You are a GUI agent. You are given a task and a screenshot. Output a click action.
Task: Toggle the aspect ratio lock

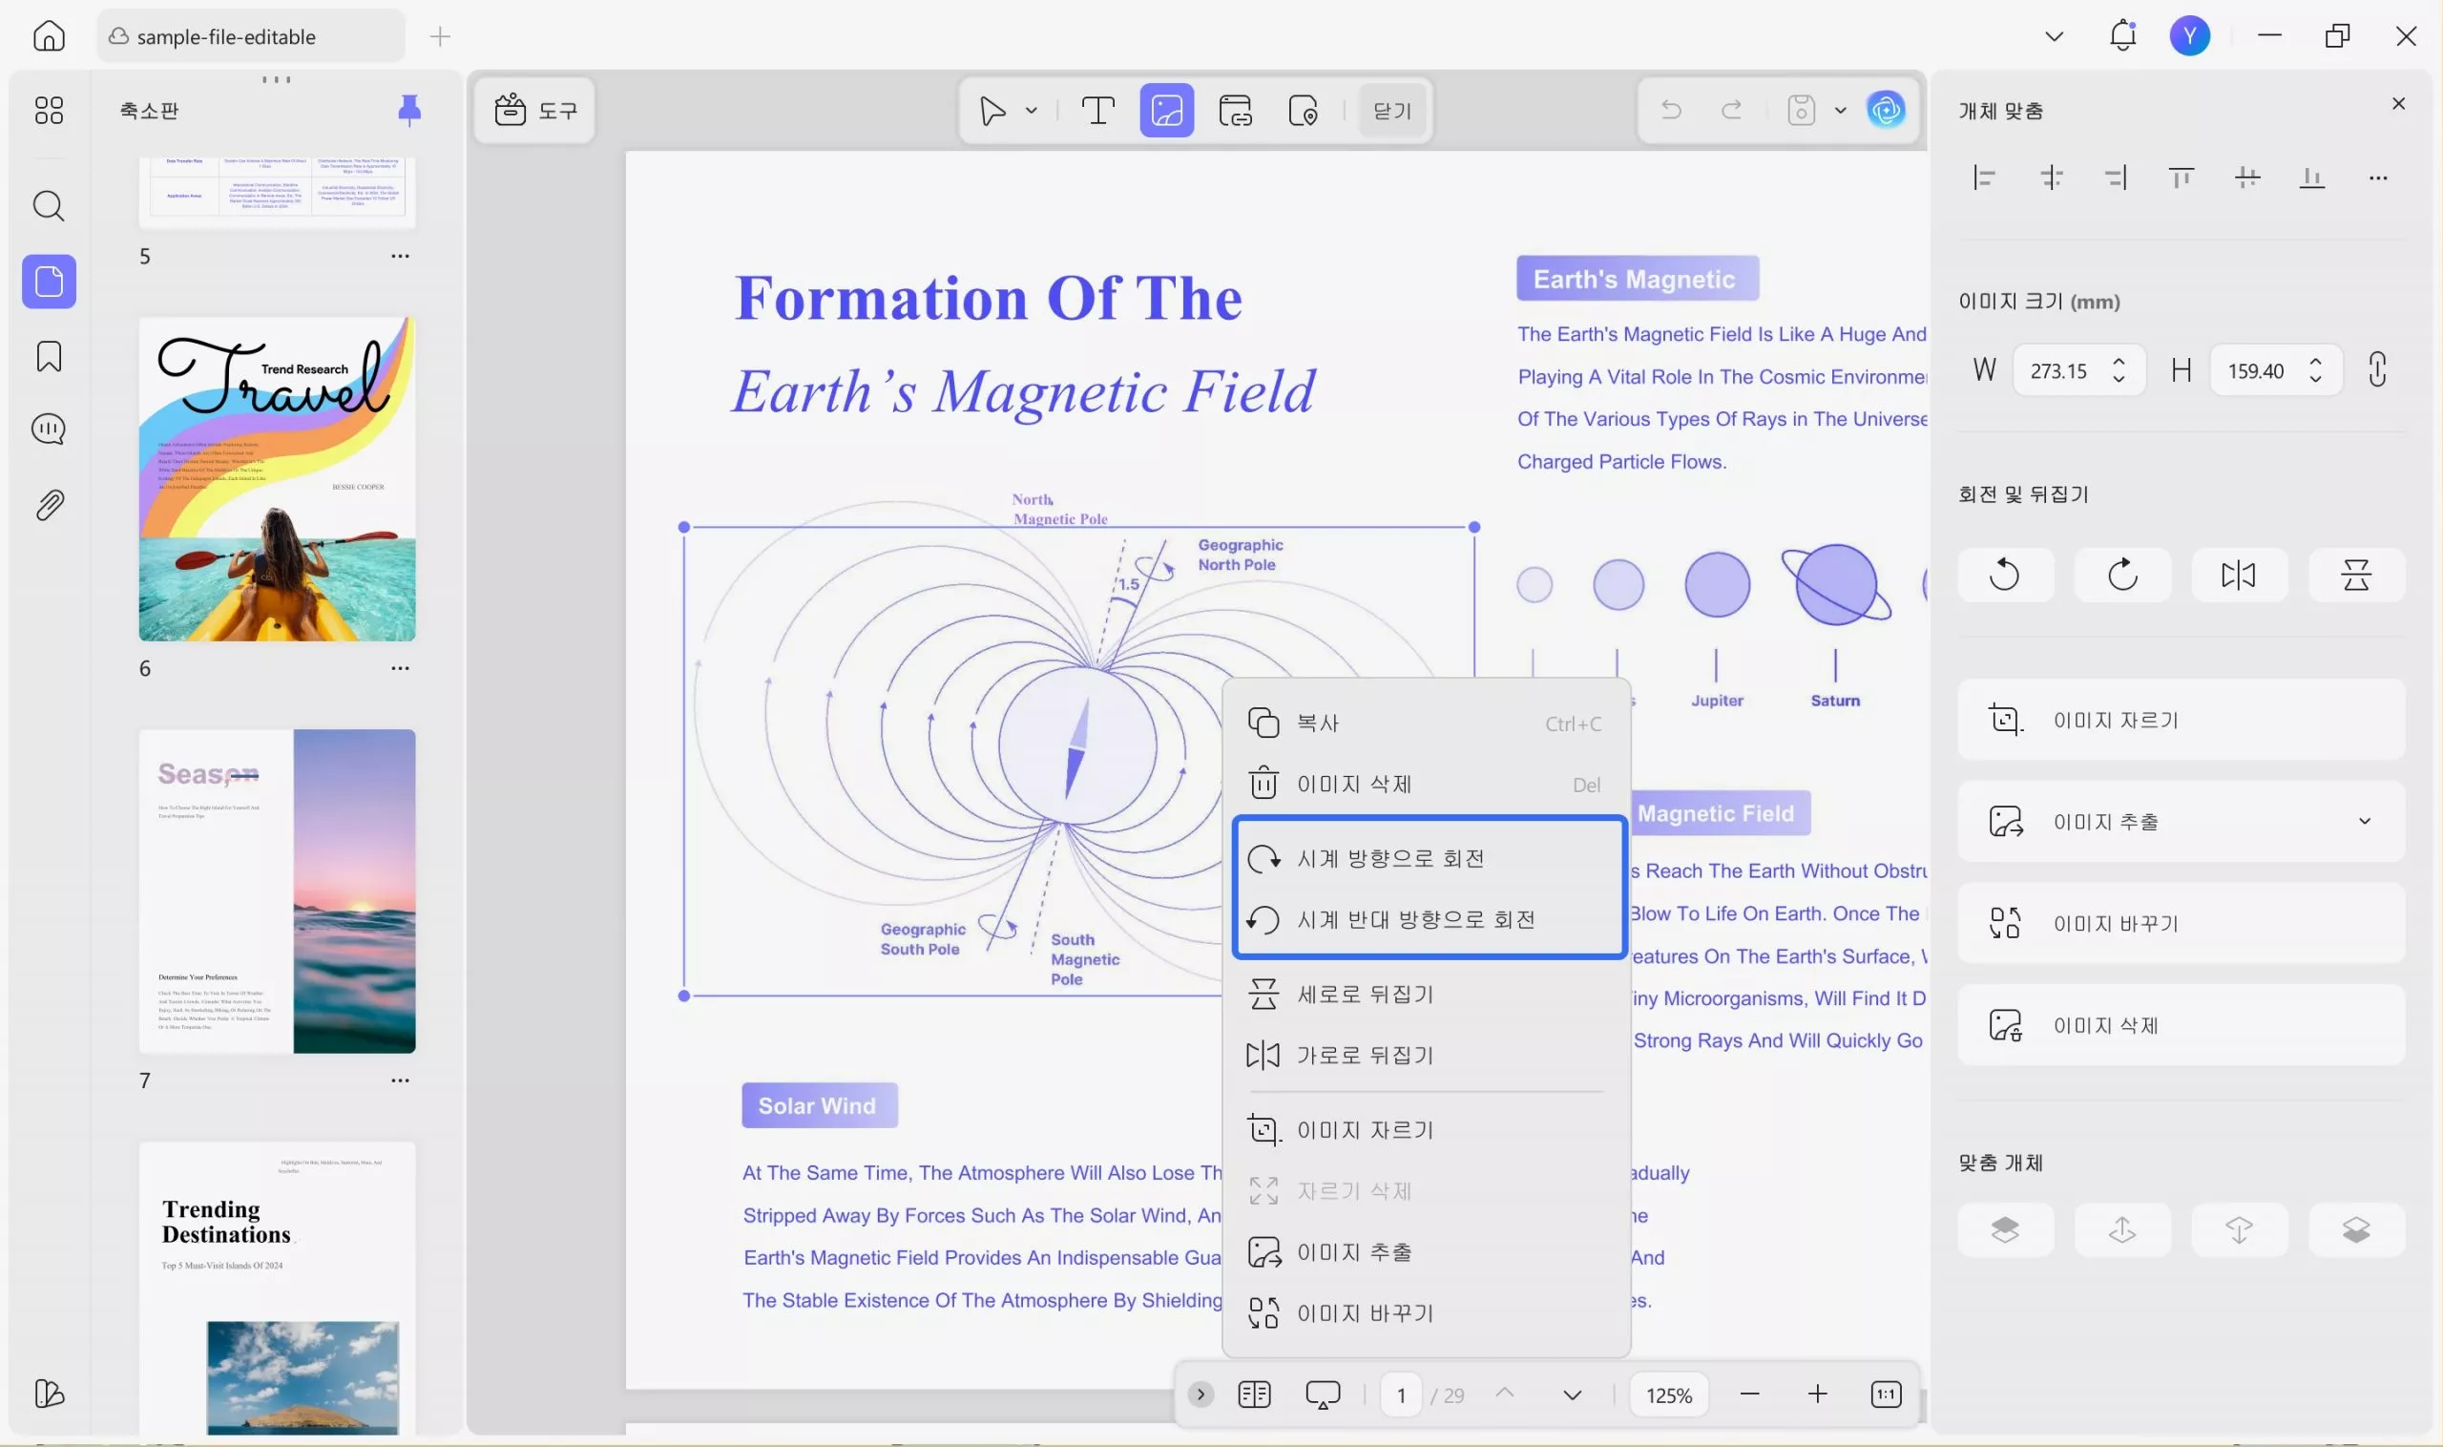(x=2377, y=369)
